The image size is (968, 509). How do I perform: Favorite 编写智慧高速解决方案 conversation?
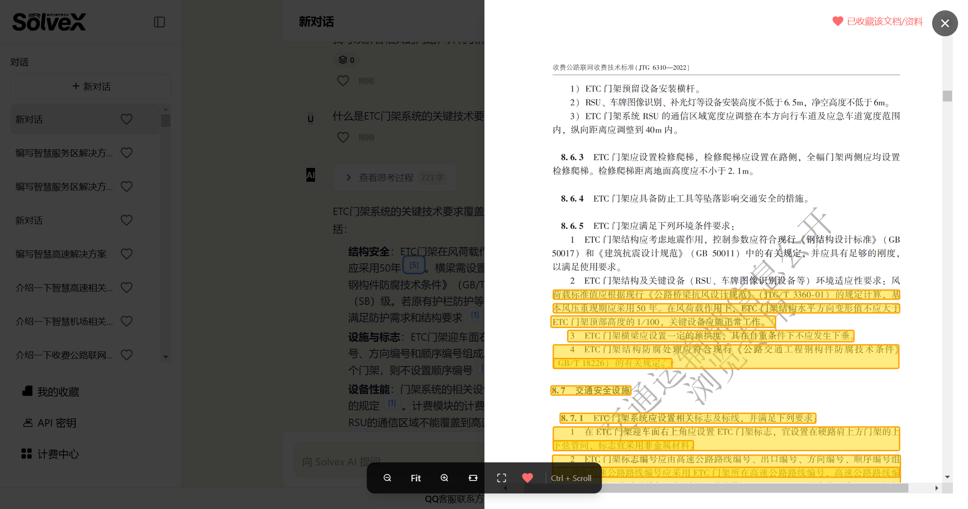click(127, 254)
